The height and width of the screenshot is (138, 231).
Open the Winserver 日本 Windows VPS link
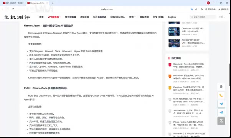point(189,135)
